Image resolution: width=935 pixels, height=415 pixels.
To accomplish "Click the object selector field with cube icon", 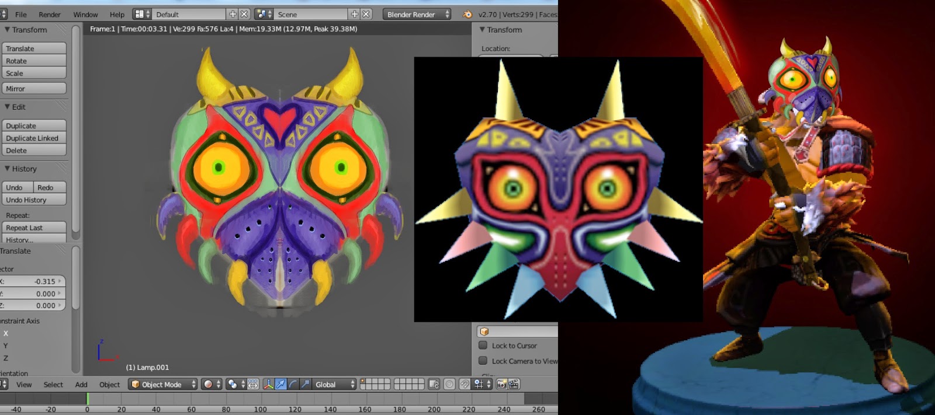I will coord(517,332).
